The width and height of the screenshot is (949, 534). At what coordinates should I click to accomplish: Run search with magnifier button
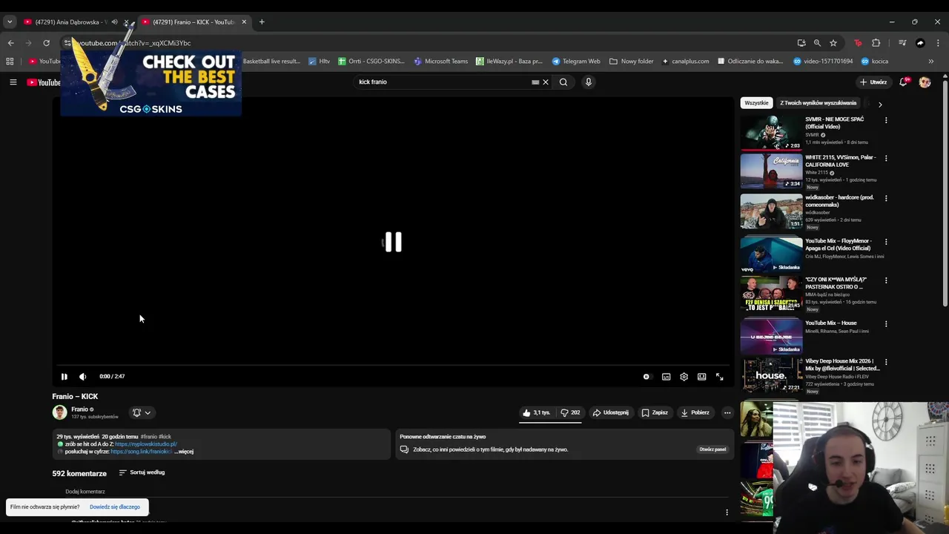(x=563, y=82)
